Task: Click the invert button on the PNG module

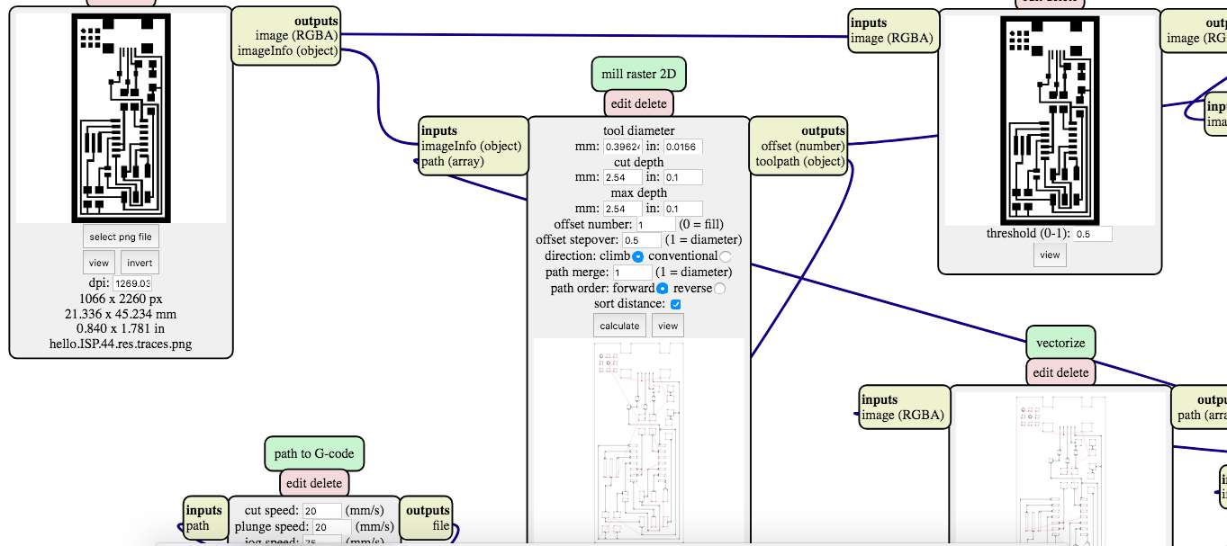Action: point(139,262)
